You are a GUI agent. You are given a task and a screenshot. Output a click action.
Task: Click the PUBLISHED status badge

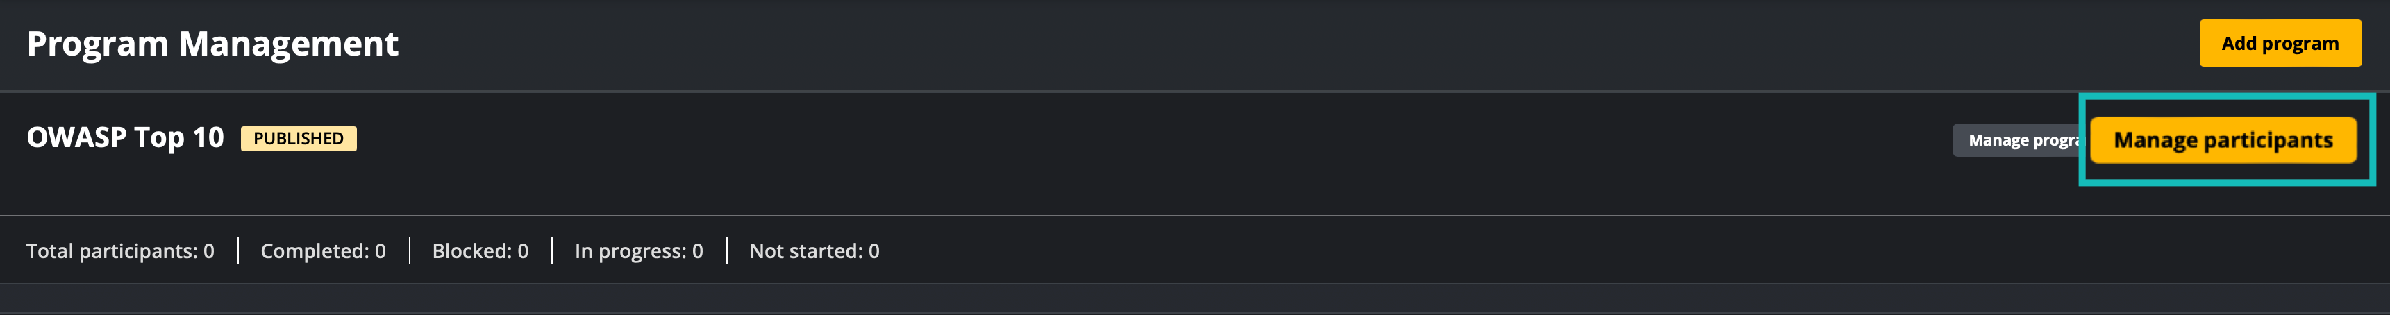coord(298,139)
